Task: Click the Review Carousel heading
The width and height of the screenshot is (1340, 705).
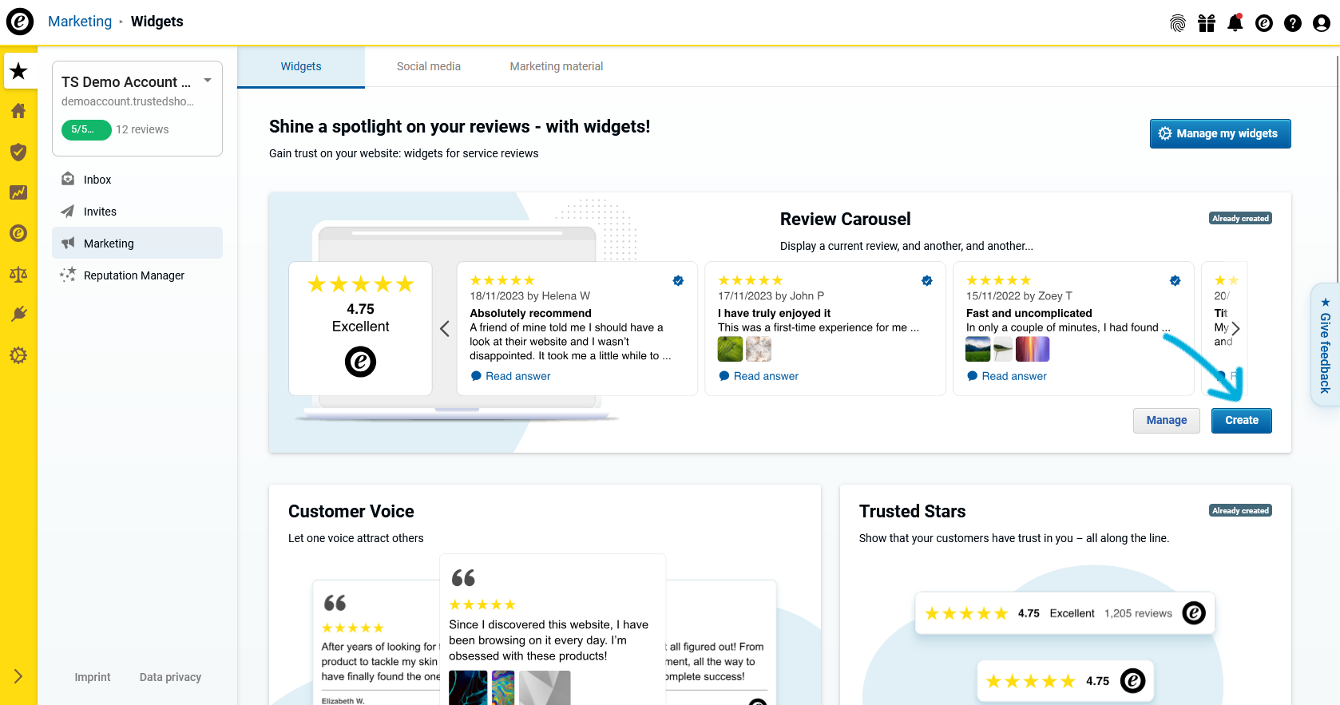Action: [x=845, y=219]
